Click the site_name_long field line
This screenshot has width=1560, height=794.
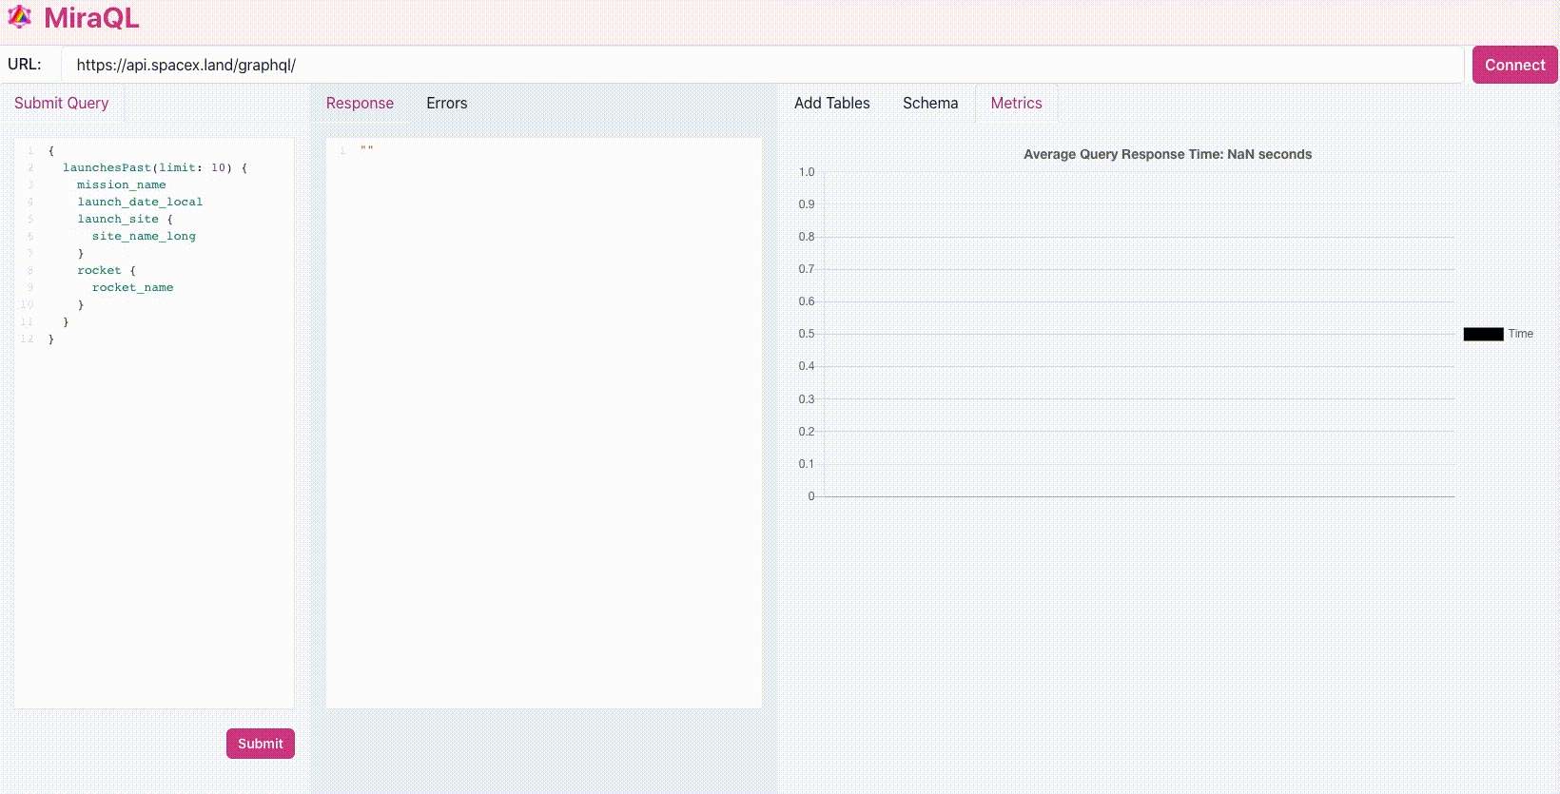coord(144,236)
